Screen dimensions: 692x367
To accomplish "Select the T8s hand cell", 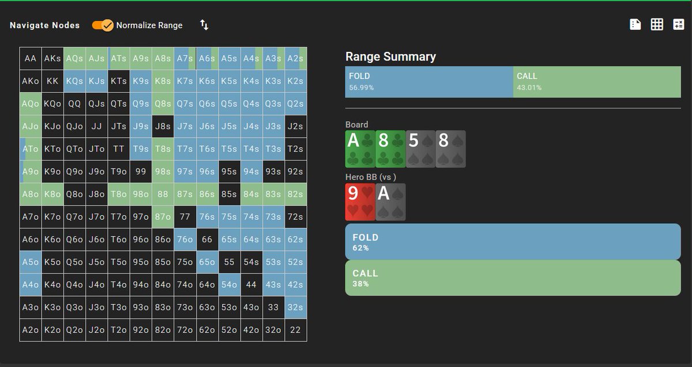I will 163,149.
